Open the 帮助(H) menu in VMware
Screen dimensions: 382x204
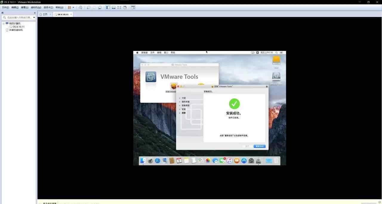pyautogui.click(x=59, y=7)
